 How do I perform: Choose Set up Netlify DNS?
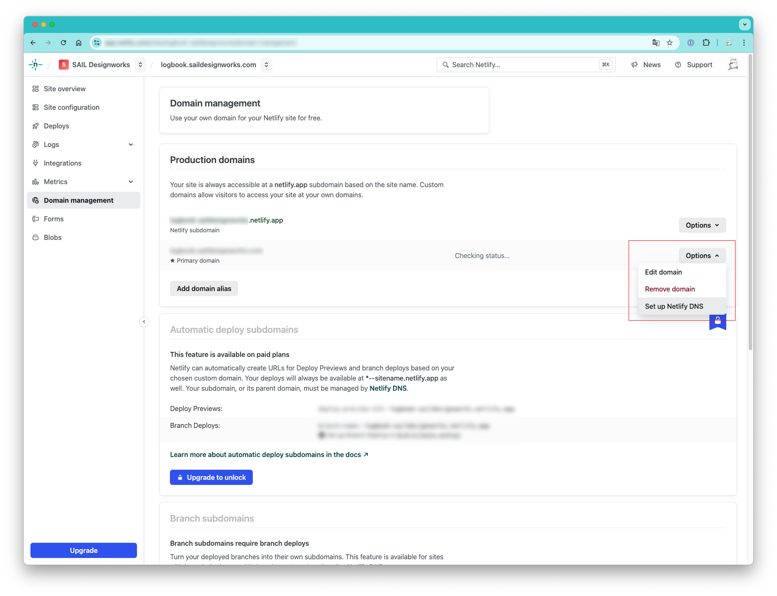pos(682,306)
